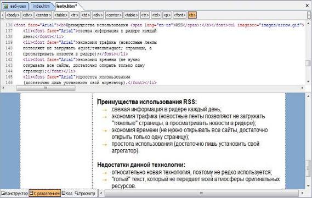Switch to the Конструктор view
This screenshot has height=198, width=312.
click(x=14, y=193)
